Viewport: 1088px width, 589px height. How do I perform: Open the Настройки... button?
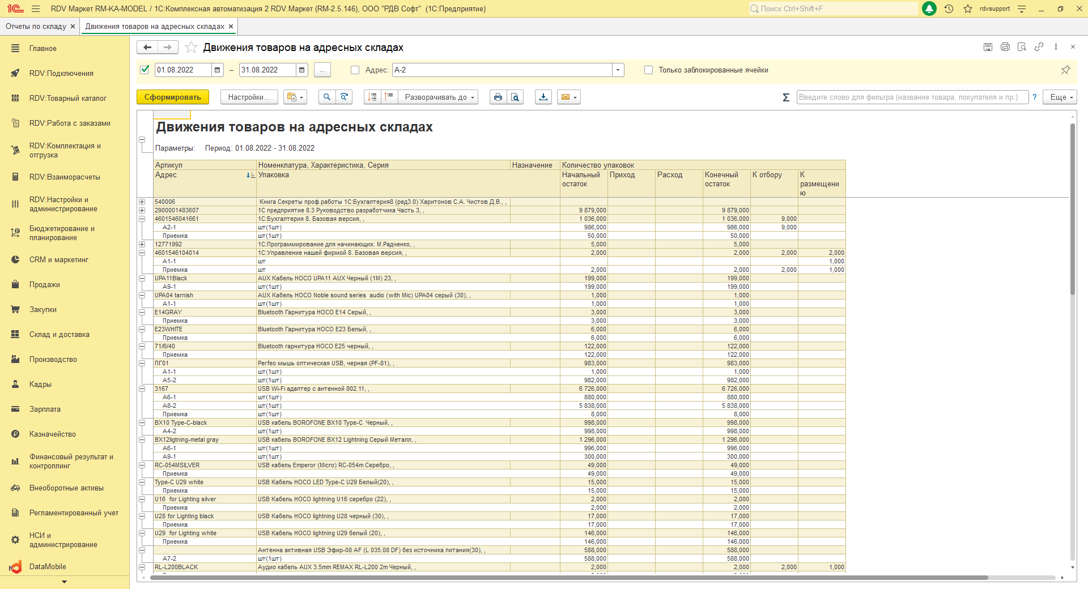click(249, 97)
